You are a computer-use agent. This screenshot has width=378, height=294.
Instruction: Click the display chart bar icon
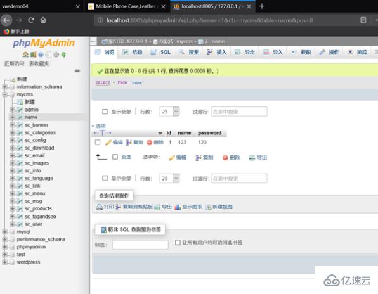pyautogui.click(x=178, y=207)
